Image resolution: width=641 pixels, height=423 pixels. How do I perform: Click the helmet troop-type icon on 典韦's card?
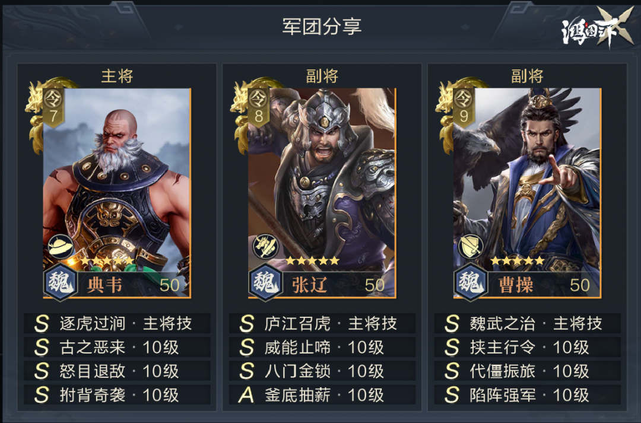tap(61, 246)
